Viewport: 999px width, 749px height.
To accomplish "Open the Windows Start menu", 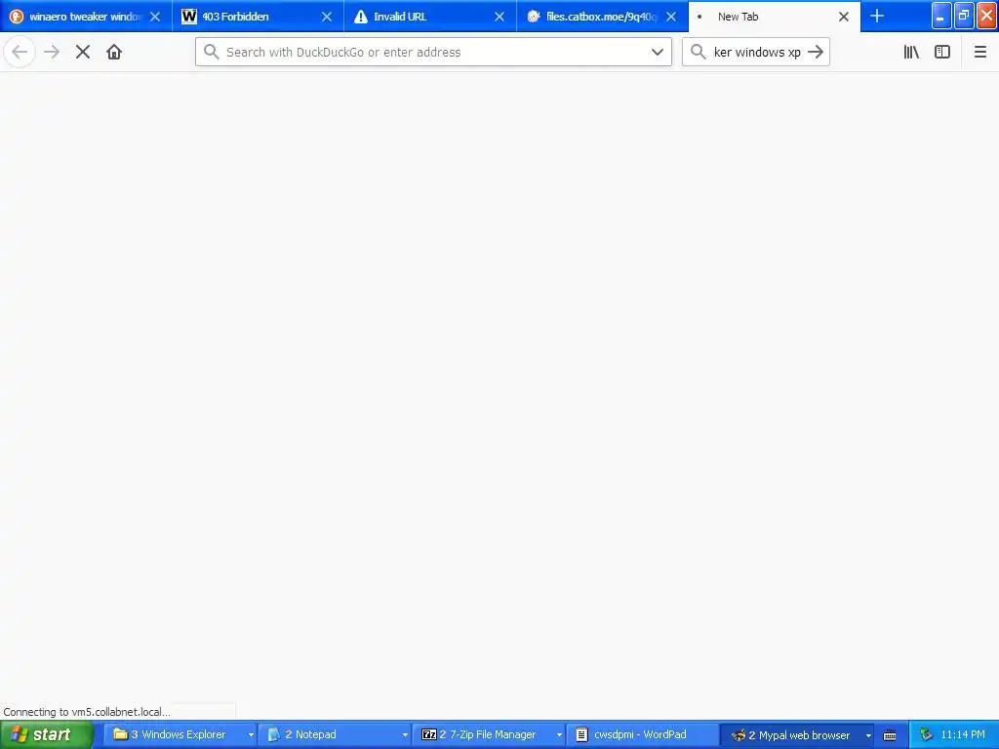I will 47,734.
